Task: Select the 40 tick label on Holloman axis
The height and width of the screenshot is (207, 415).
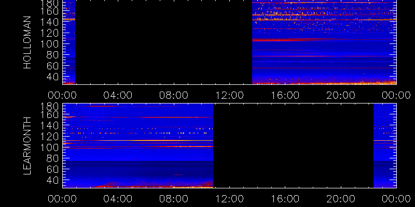Action: point(53,77)
